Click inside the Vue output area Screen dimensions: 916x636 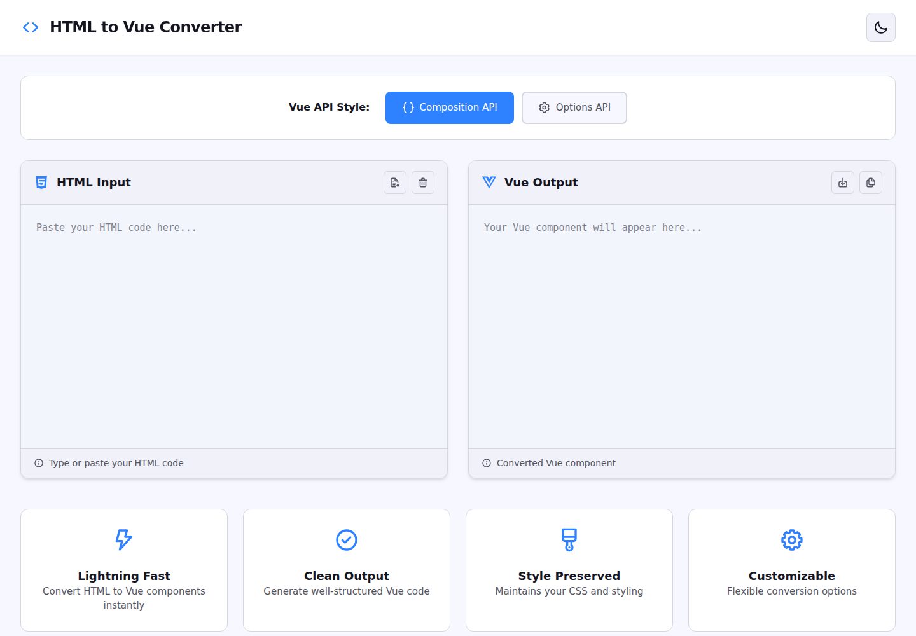click(682, 326)
